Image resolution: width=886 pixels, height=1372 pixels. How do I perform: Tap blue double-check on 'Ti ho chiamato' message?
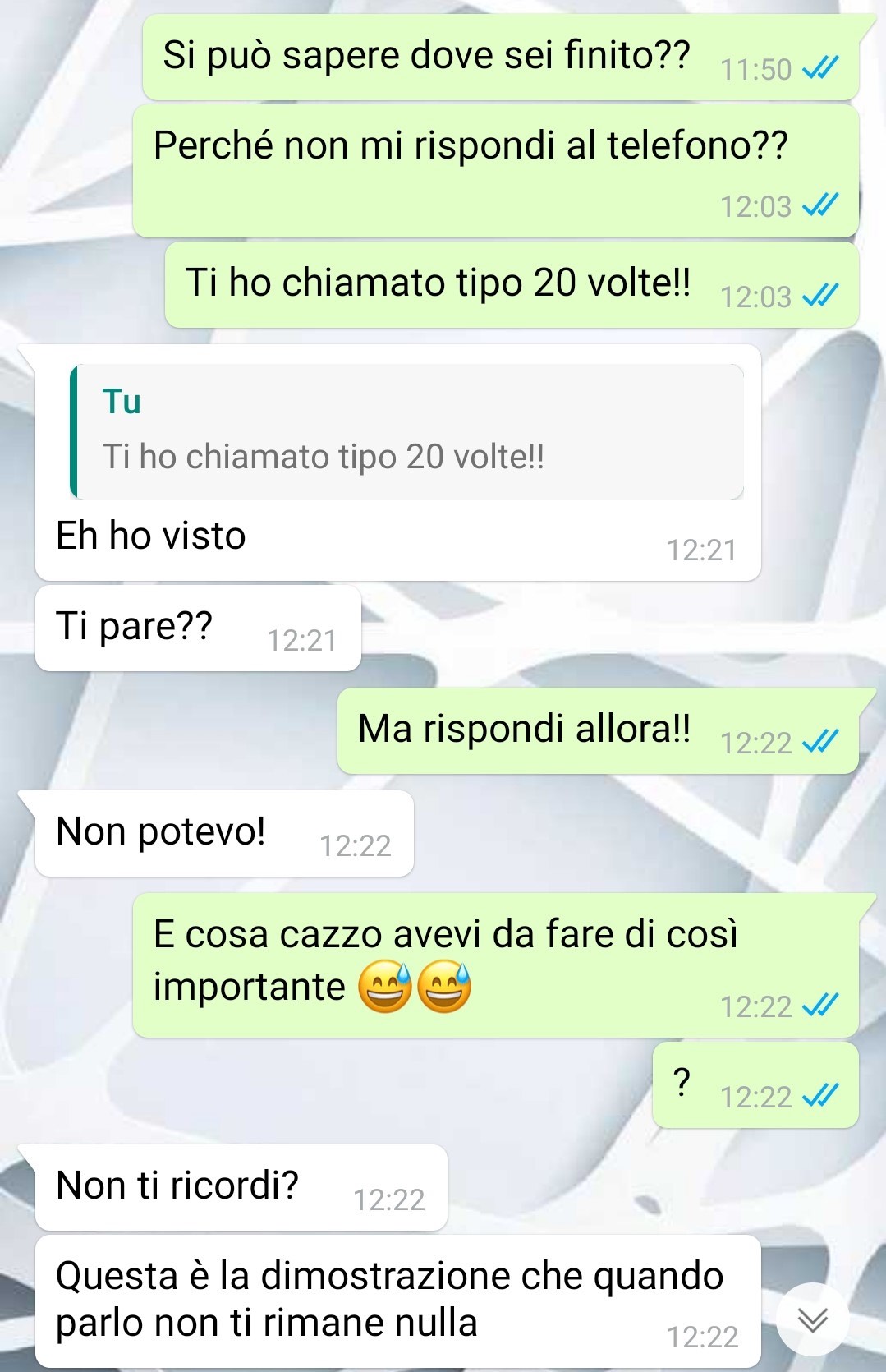click(819, 296)
